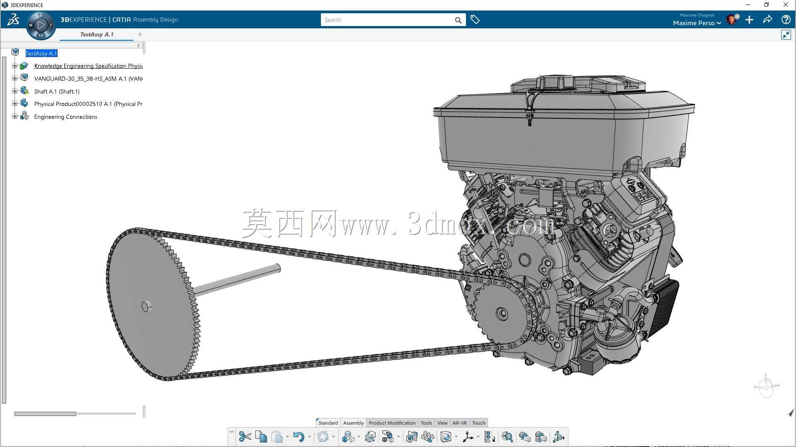This screenshot has width=796, height=447.
Task: Click the Engineering Connection toolbar icon
Action: (348, 437)
